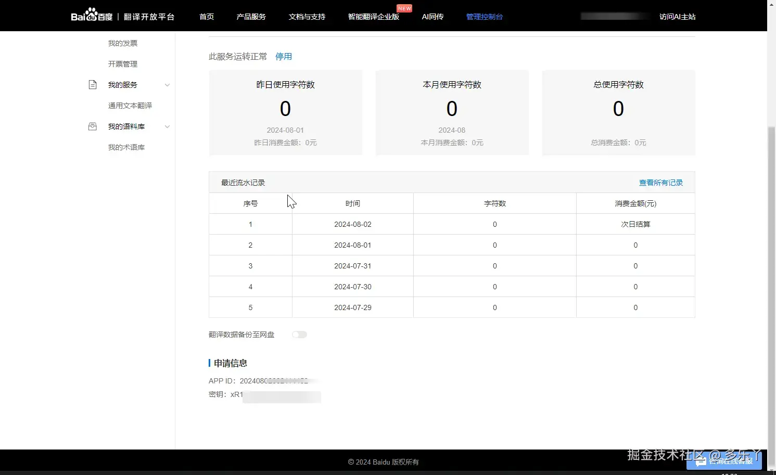Click the box icon beside 我的语料库
The height and width of the screenshot is (475, 776).
pyautogui.click(x=93, y=126)
